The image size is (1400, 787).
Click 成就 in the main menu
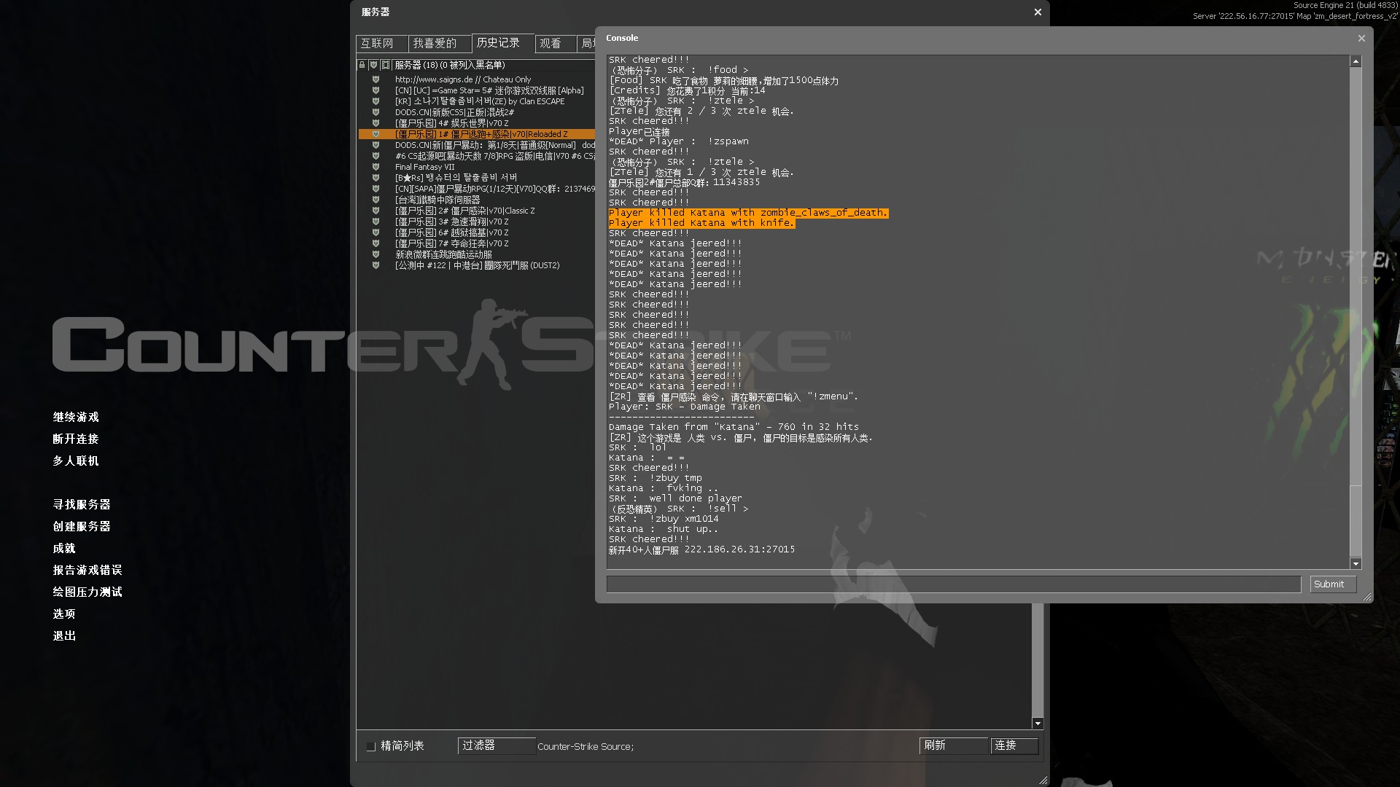(x=64, y=548)
